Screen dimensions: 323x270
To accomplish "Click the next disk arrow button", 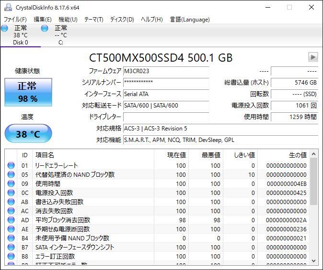I will (313, 57).
